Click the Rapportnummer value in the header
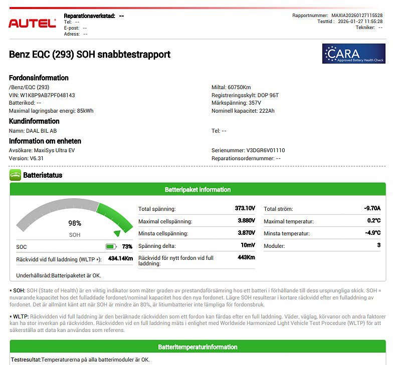This screenshot has height=365, width=394. pyautogui.click(x=357, y=16)
